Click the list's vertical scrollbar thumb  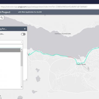click(22, 58)
